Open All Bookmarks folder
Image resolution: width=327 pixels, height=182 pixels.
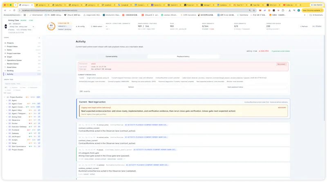[316, 15]
